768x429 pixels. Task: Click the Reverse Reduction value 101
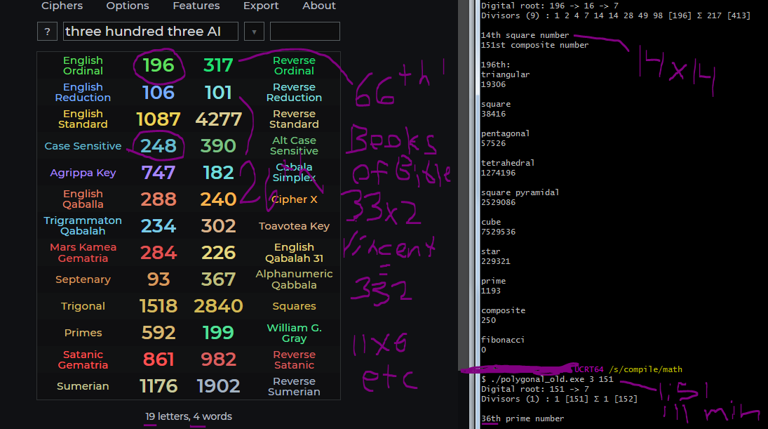[218, 92]
